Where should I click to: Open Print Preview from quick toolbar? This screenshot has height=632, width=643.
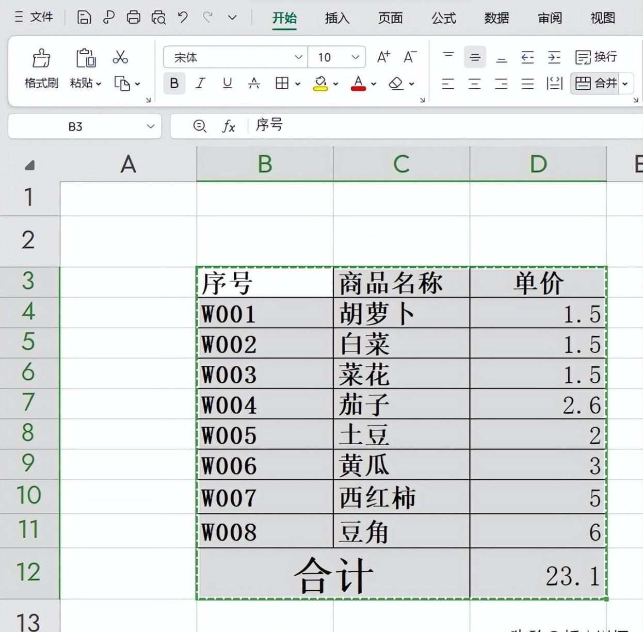[x=158, y=18]
